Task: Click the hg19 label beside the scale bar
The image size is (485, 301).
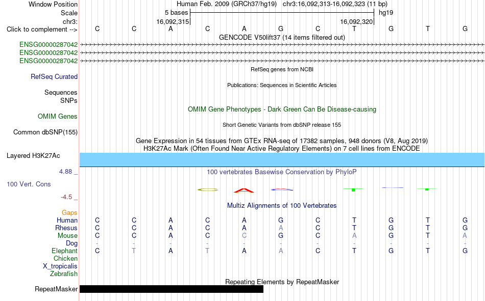Action: (x=386, y=13)
